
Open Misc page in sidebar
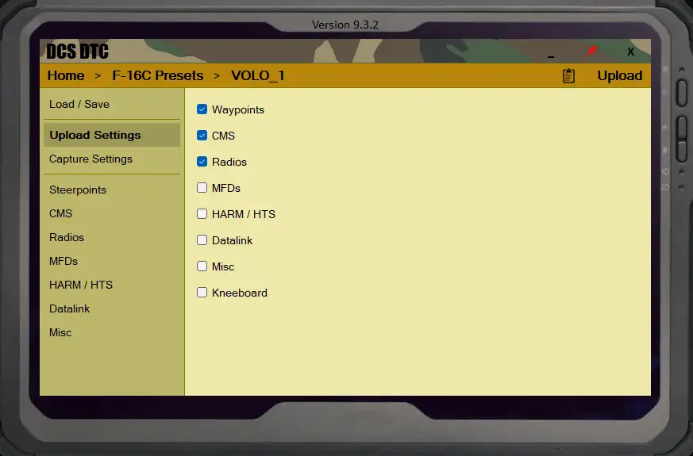pos(112,333)
